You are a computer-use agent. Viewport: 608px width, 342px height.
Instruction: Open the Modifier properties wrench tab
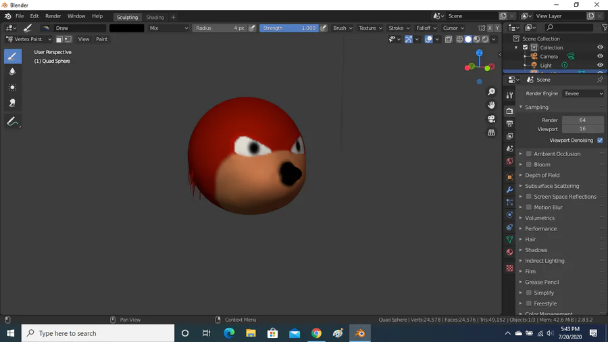[x=509, y=190]
